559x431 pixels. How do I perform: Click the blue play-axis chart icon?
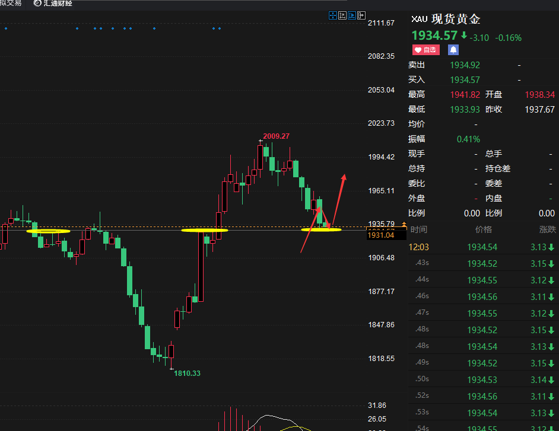[x=351, y=15]
